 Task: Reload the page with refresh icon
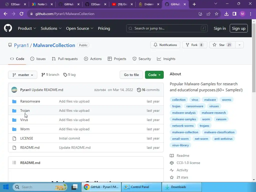click(21, 14)
